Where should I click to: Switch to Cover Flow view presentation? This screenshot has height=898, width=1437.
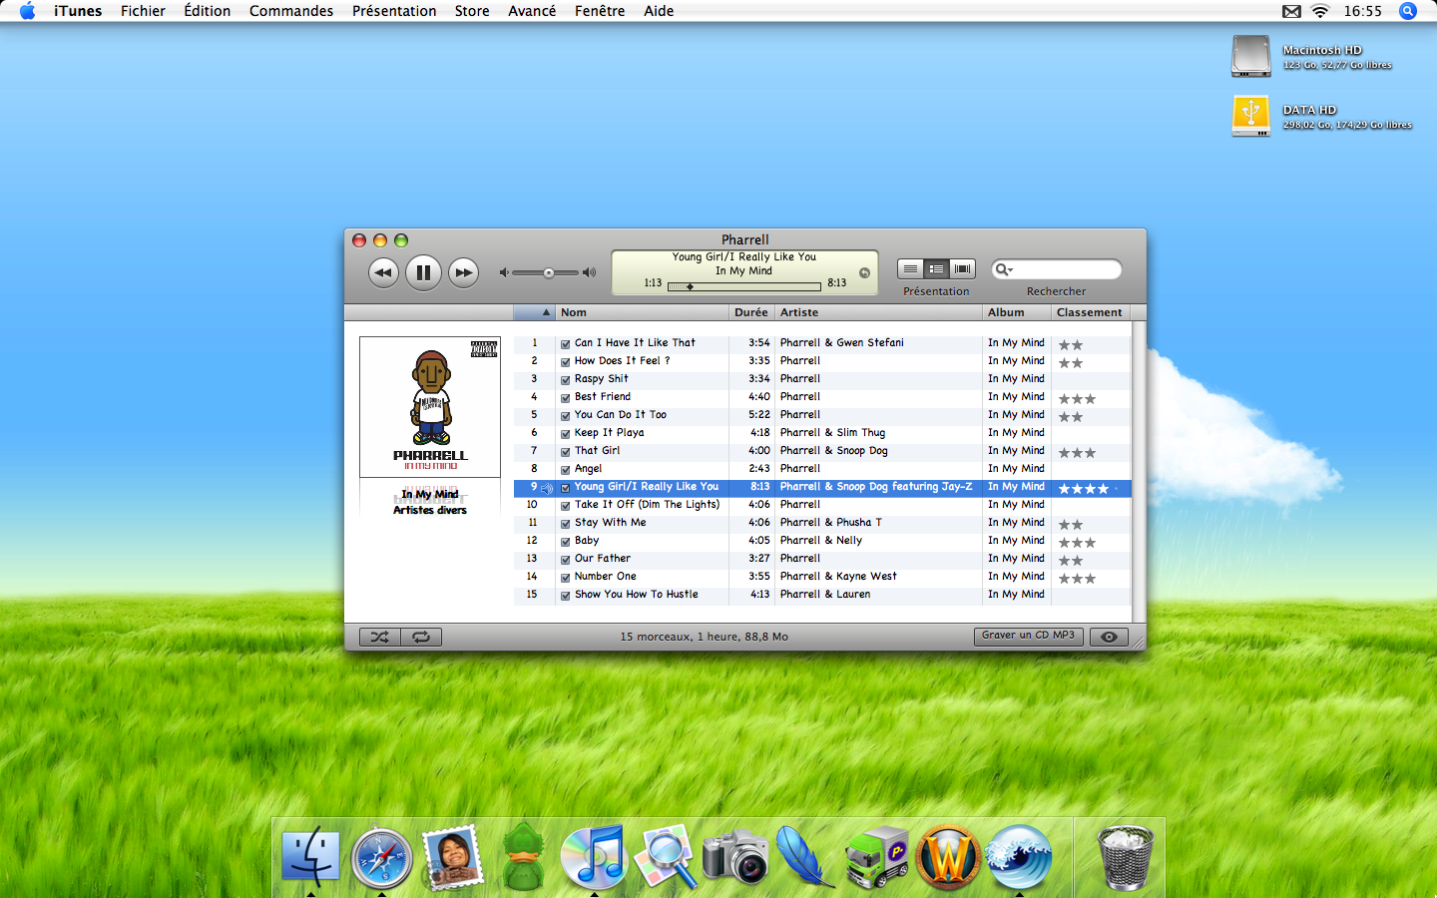[962, 268]
